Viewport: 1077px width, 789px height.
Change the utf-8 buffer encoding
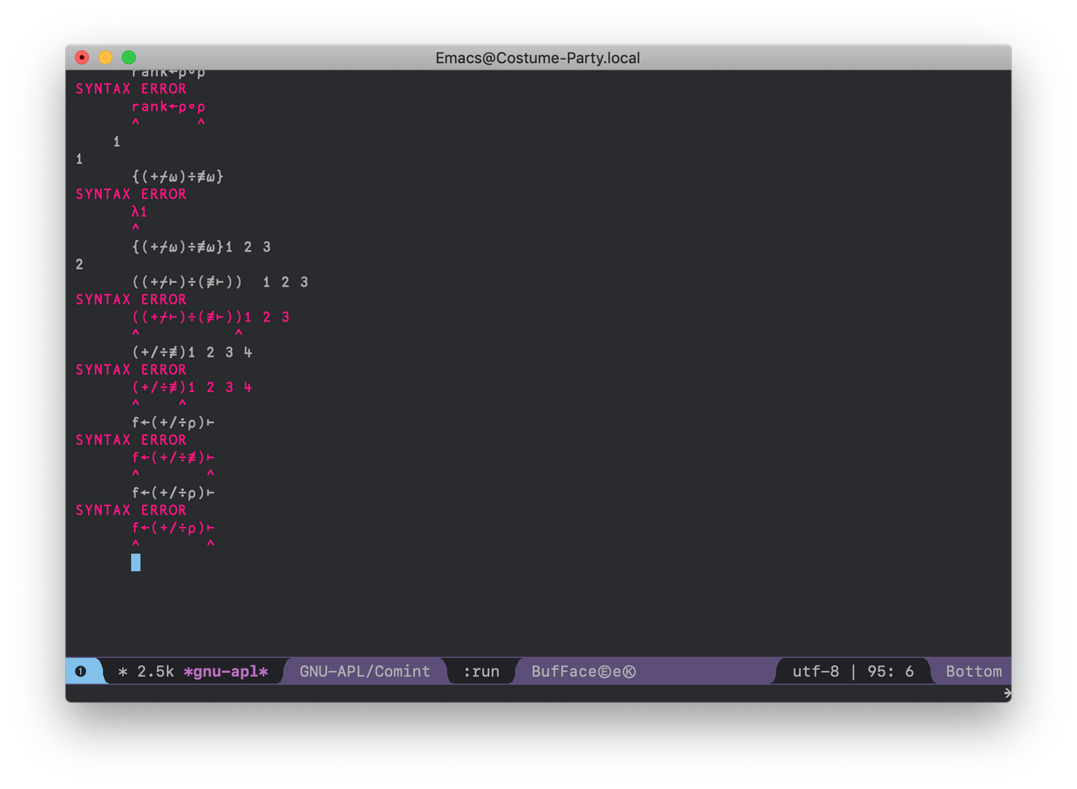(815, 671)
